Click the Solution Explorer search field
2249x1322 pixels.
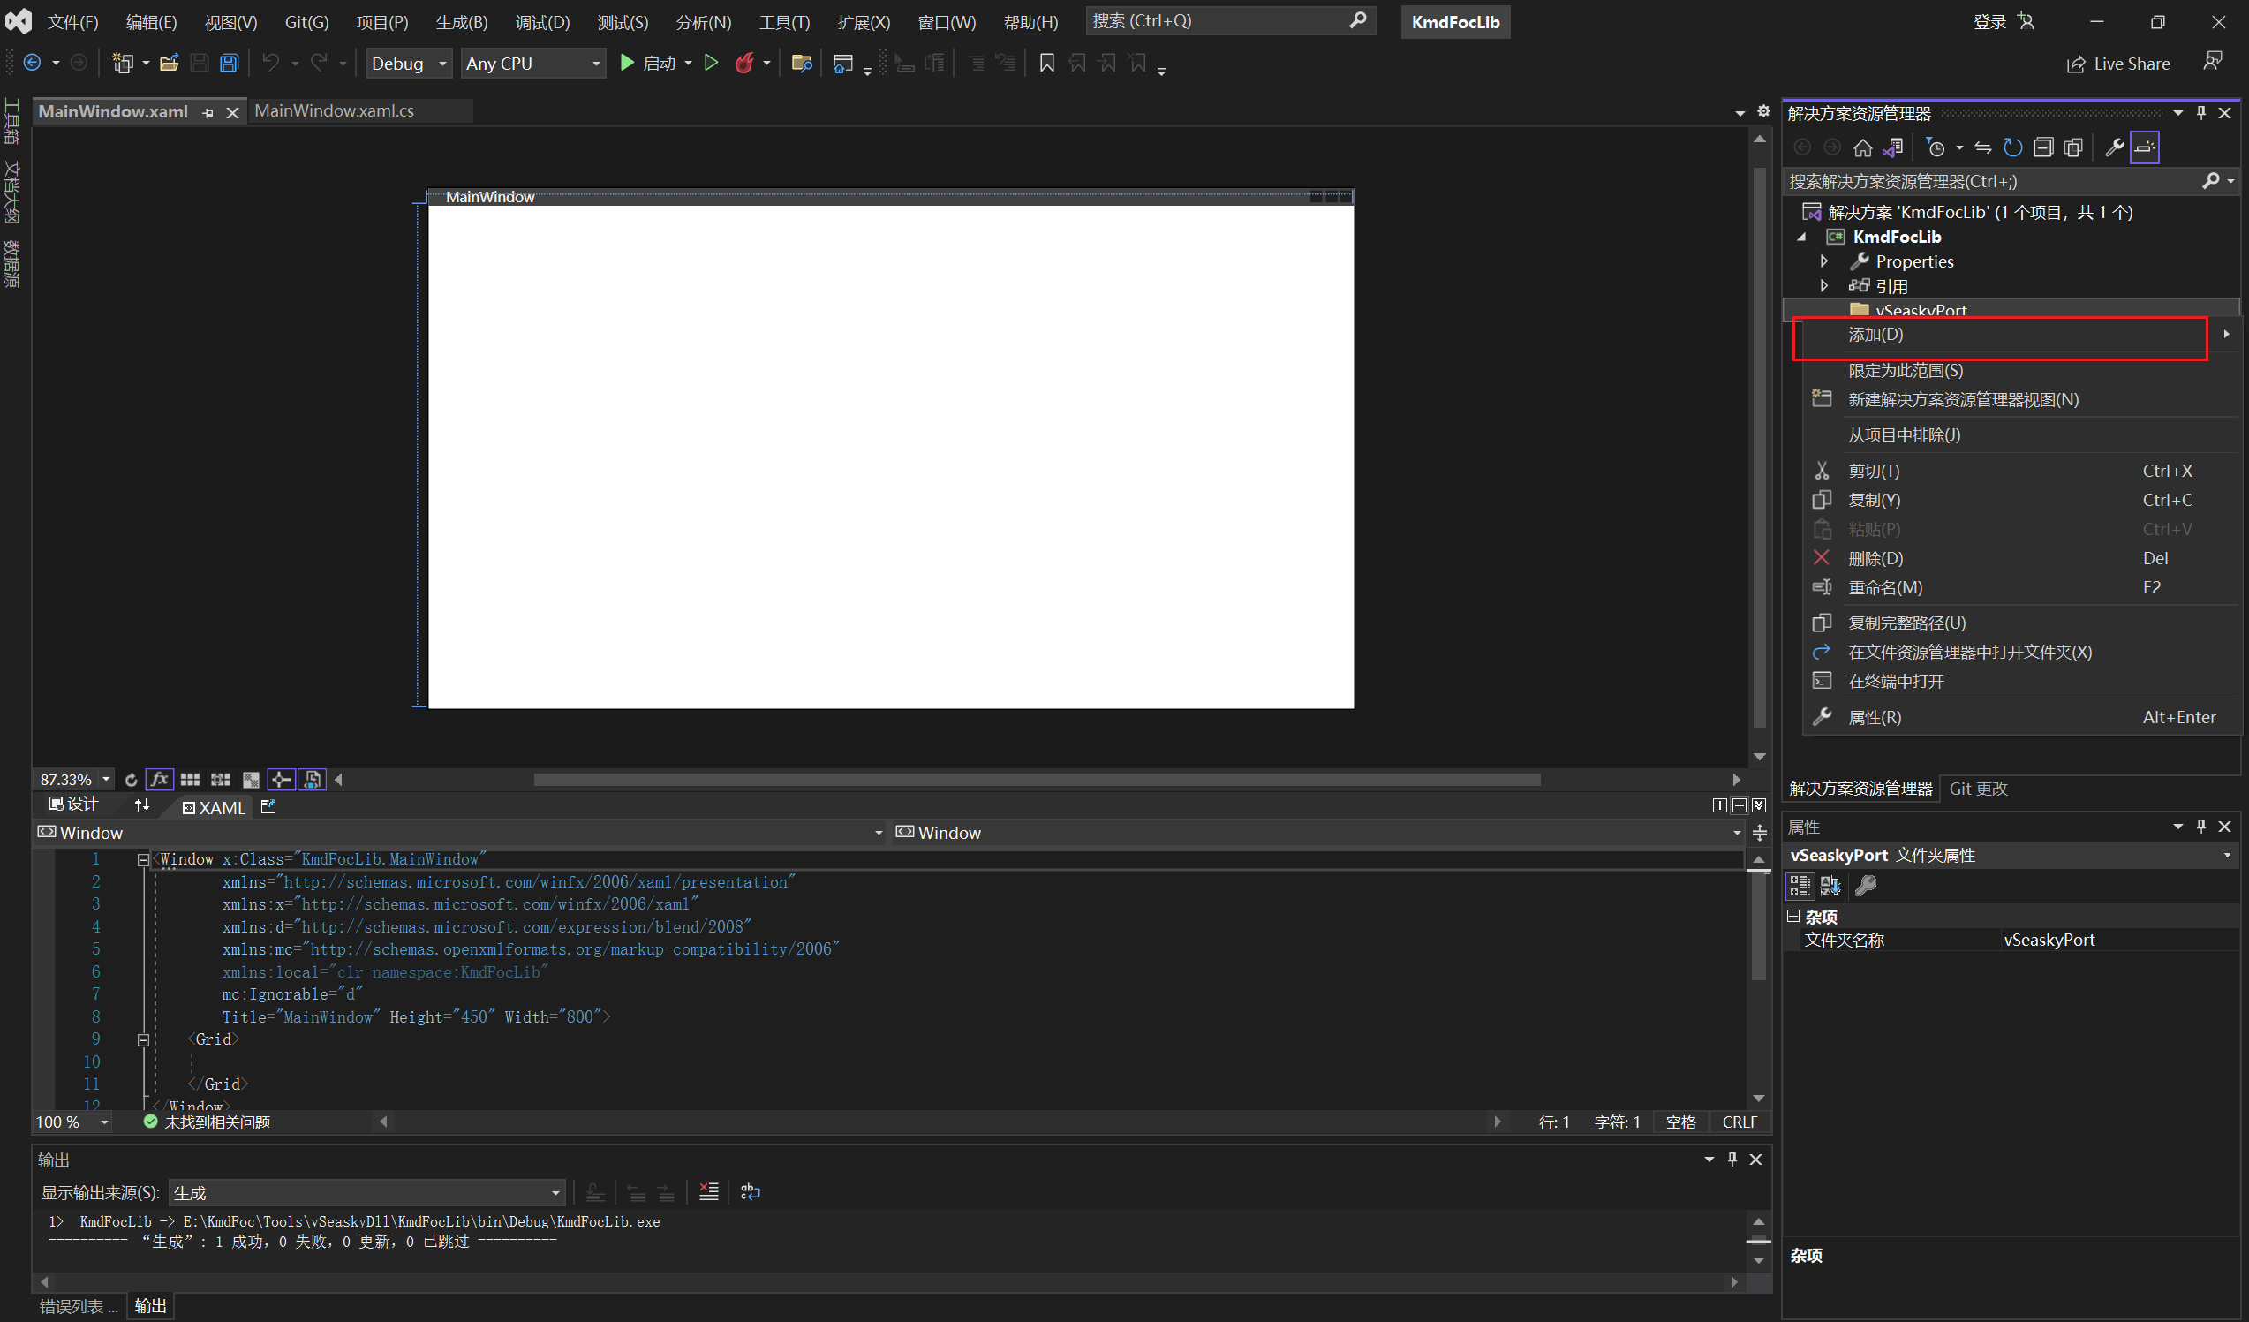coord(1990,181)
